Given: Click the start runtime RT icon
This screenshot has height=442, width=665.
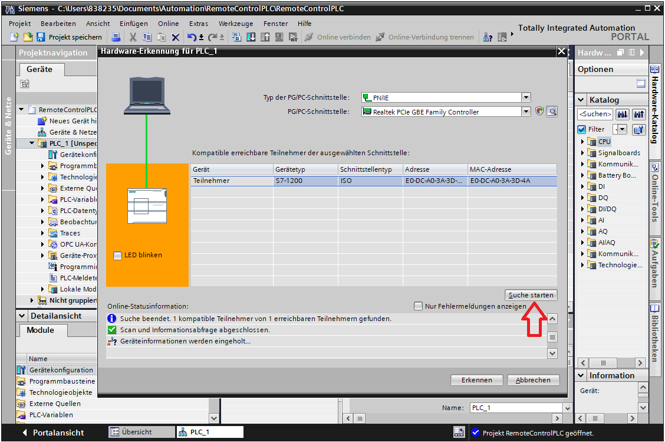Looking at the screenshot, I should pyautogui.click(x=293, y=37).
